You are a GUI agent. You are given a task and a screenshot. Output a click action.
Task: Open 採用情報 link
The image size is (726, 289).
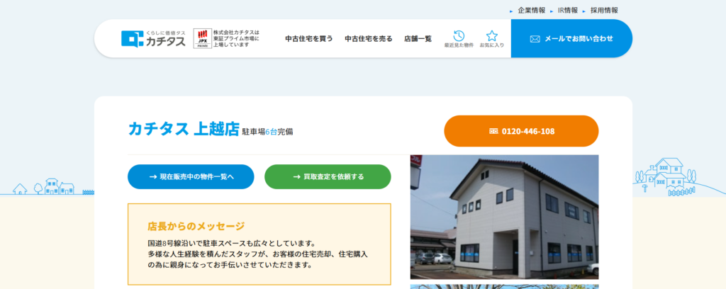[x=604, y=10]
